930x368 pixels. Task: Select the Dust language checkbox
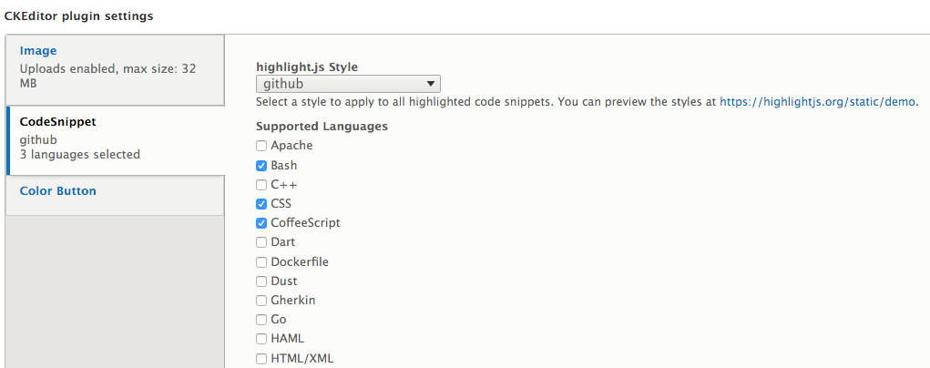coord(261,281)
